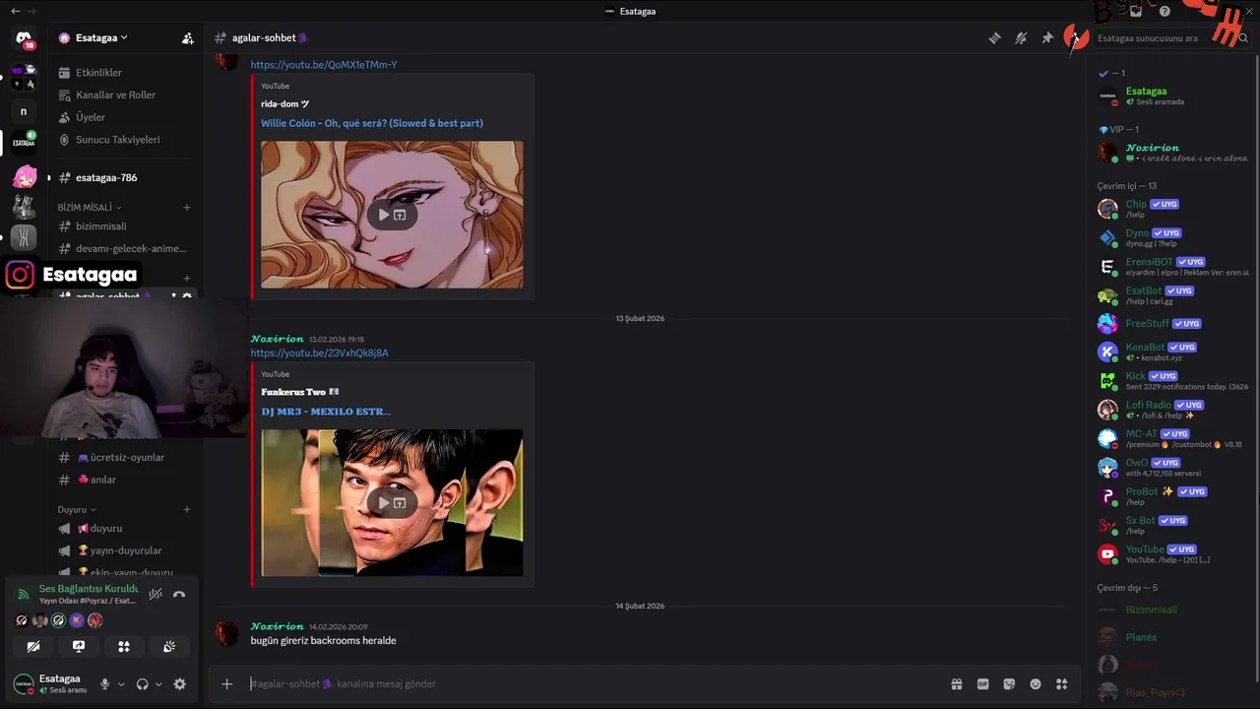This screenshot has height=709, width=1260.
Task: Open FreeStuff bot in member list
Action: point(1173,324)
